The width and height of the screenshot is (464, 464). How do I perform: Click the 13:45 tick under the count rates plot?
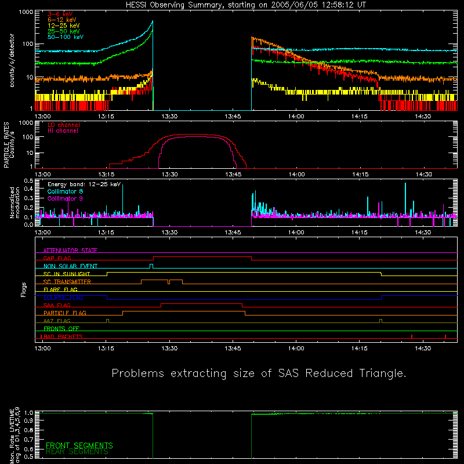click(x=233, y=117)
